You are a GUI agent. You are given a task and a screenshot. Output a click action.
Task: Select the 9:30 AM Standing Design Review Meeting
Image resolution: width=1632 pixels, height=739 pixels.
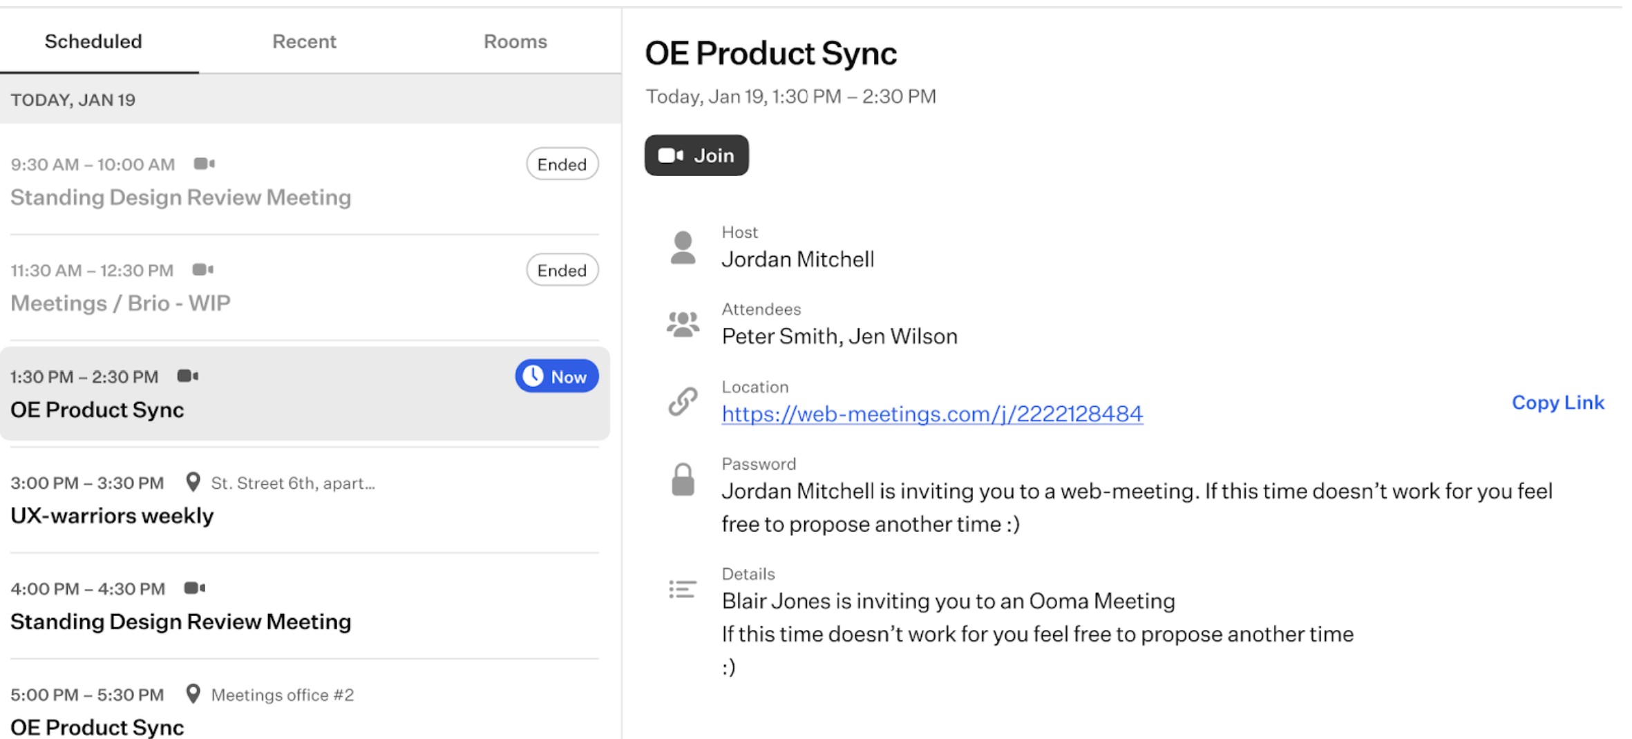point(305,180)
